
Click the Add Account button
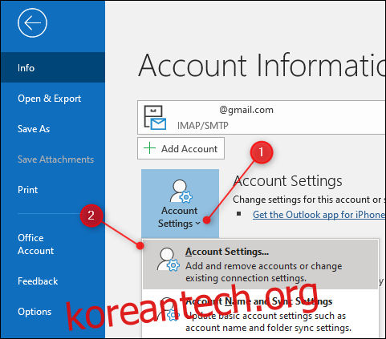[x=181, y=148]
